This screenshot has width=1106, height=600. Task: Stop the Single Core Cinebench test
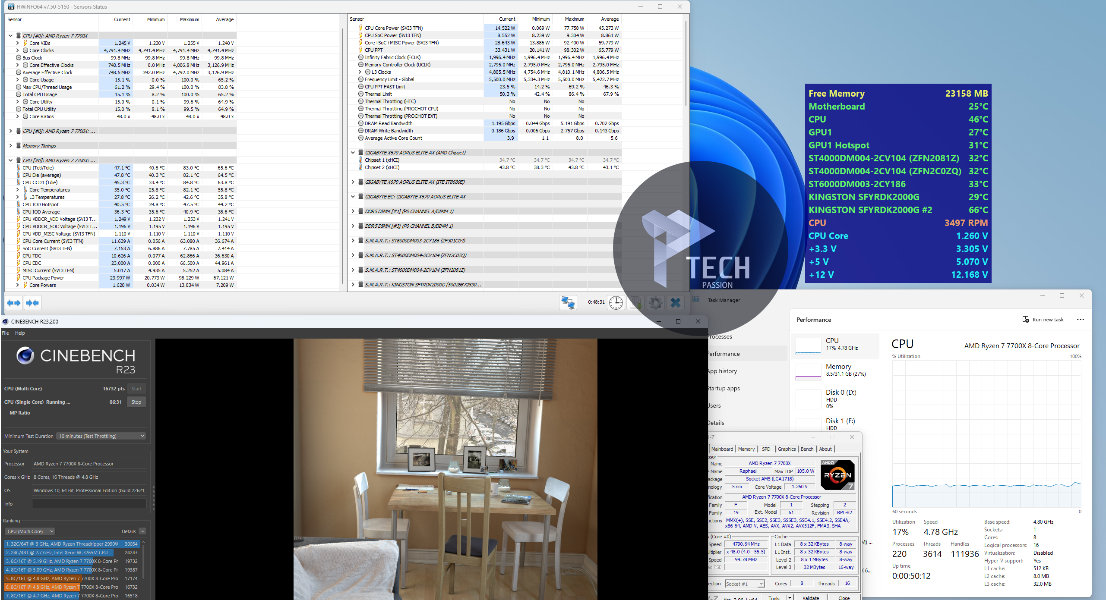136,402
